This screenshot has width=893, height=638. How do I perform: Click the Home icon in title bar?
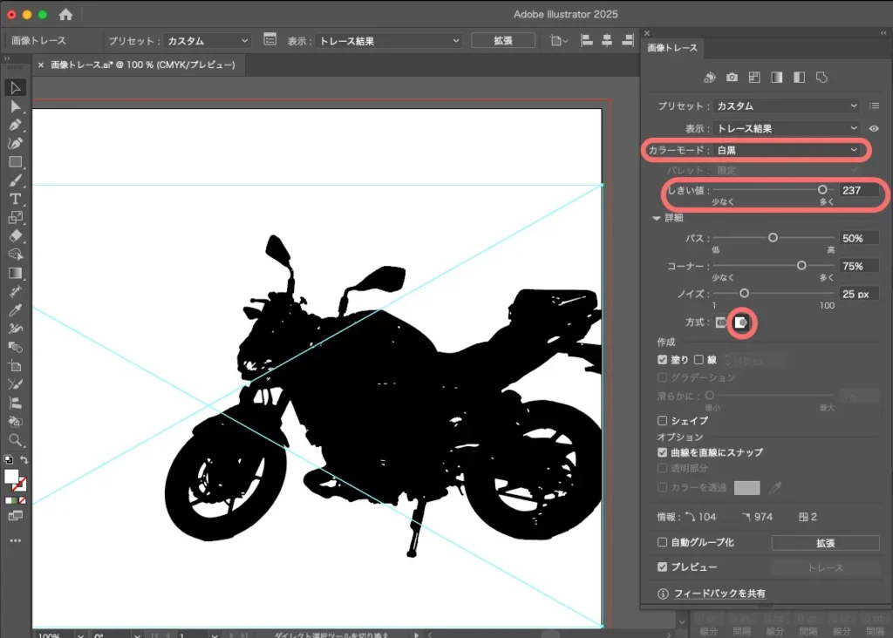(x=65, y=15)
